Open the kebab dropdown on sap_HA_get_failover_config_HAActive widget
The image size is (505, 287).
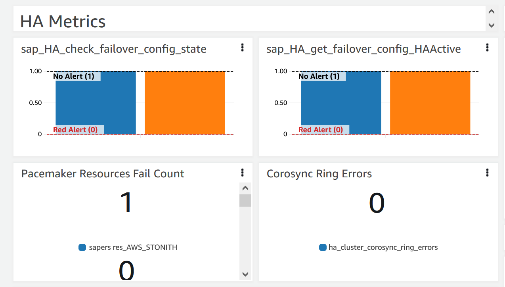[x=487, y=48]
